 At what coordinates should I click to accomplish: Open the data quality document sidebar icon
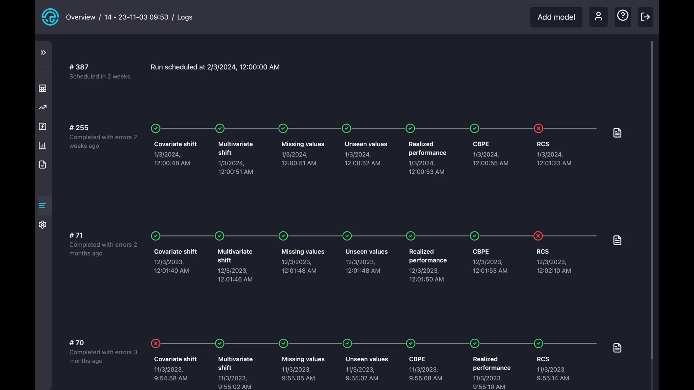43,165
